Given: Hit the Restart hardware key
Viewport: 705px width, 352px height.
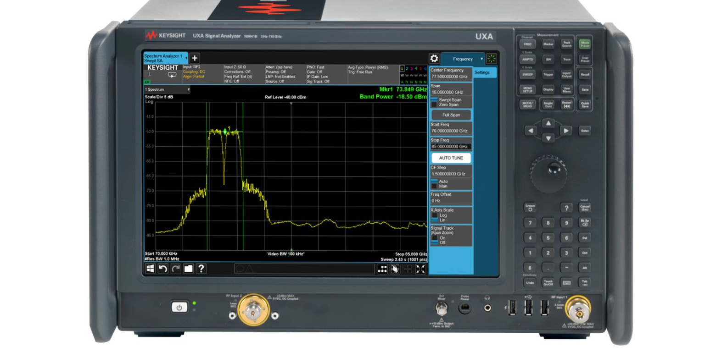Looking at the screenshot, I should tap(567, 104).
